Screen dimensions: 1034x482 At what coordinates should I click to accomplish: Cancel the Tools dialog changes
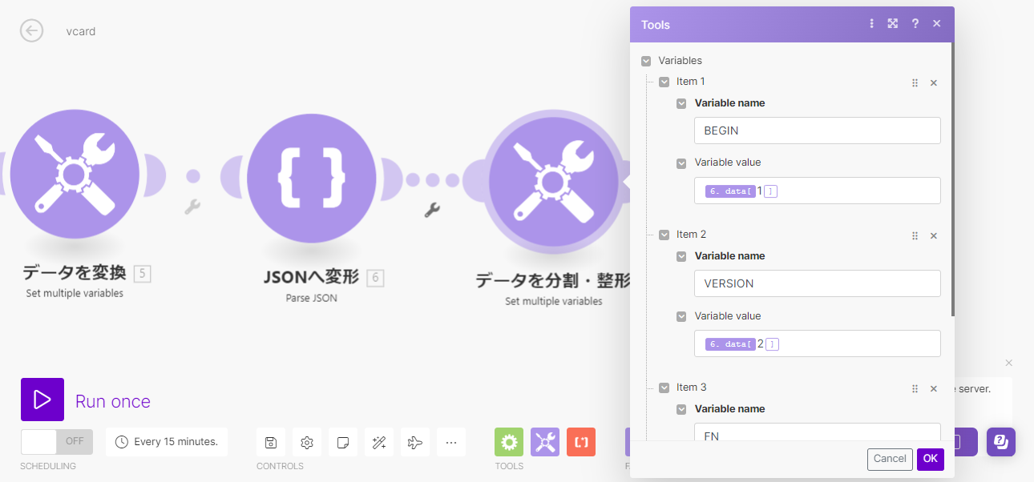coord(890,459)
